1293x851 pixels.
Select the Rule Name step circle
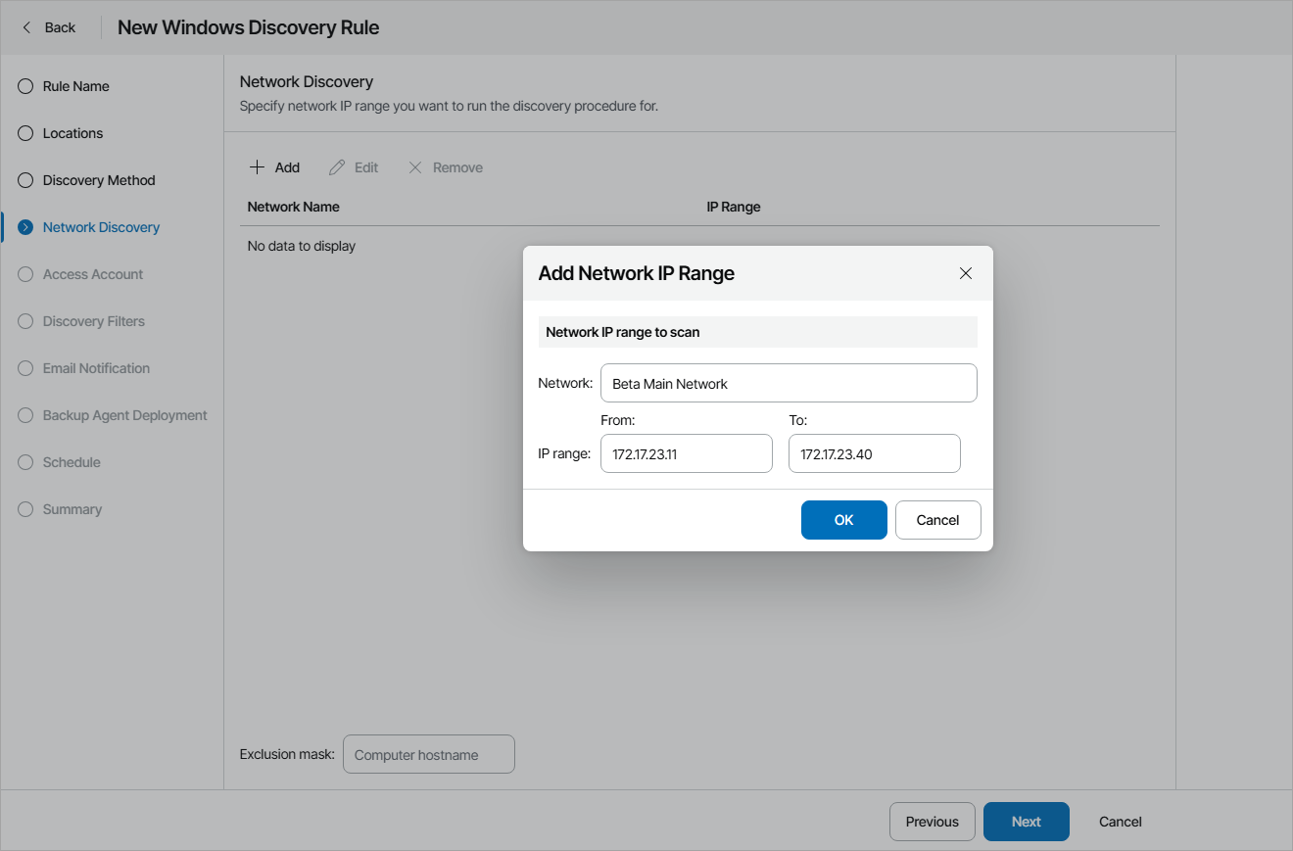pyautogui.click(x=25, y=86)
